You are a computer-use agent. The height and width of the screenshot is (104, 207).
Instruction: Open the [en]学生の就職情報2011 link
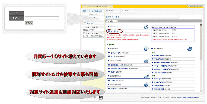[164, 63]
